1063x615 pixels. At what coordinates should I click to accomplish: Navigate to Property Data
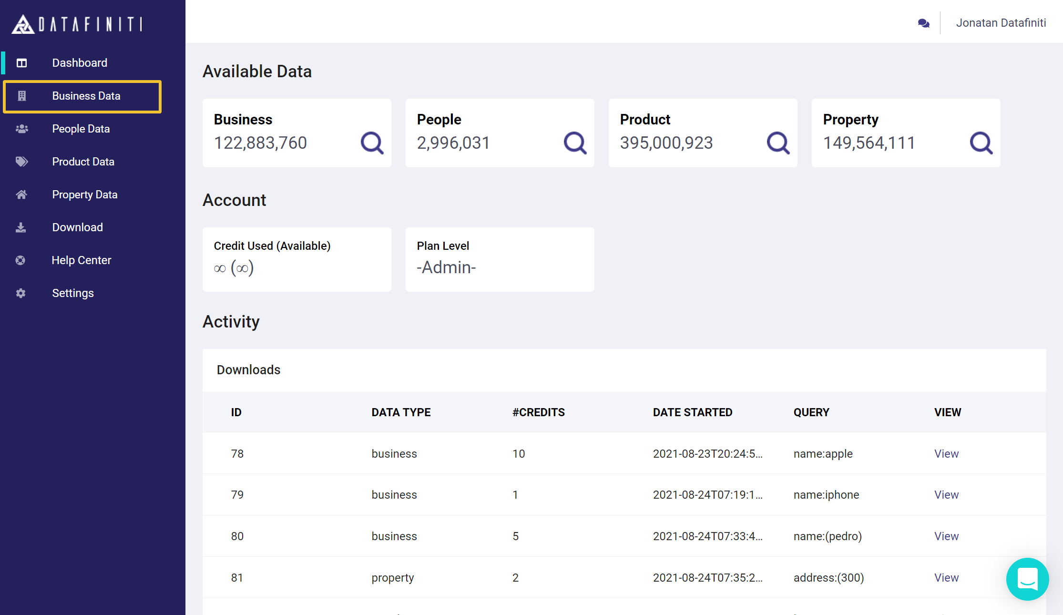pos(84,195)
